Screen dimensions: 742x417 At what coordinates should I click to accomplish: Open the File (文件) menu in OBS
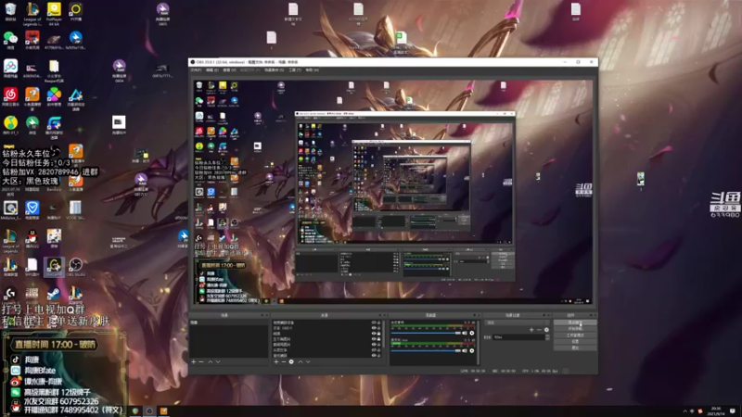tap(196, 70)
